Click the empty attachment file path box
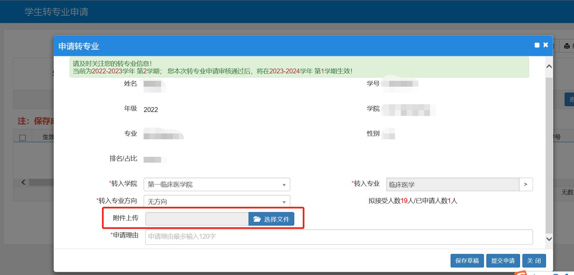Viewport: 574px width, 275px height. pos(197,219)
